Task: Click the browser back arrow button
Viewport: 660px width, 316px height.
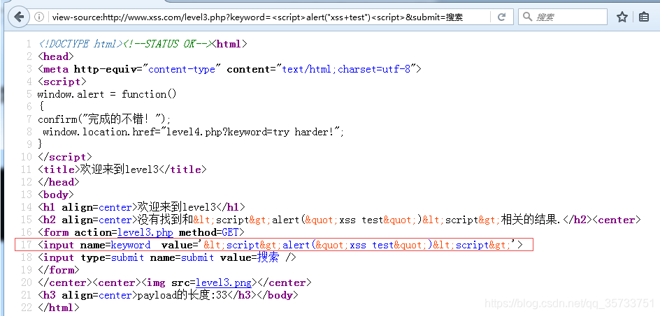Action: (x=18, y=17)
